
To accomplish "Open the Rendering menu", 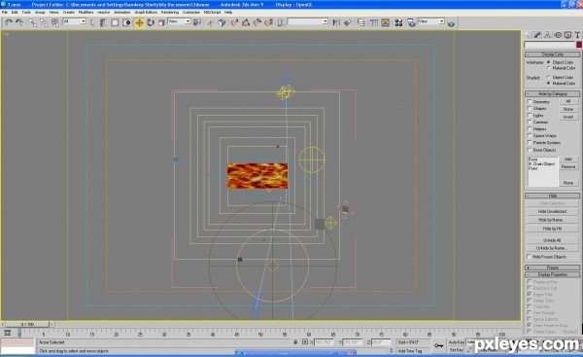I will 170,13.
